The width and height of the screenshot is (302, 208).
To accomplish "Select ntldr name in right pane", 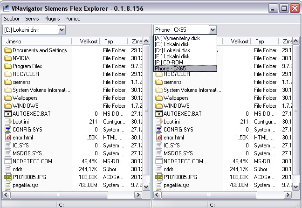I will click(168, 169).
